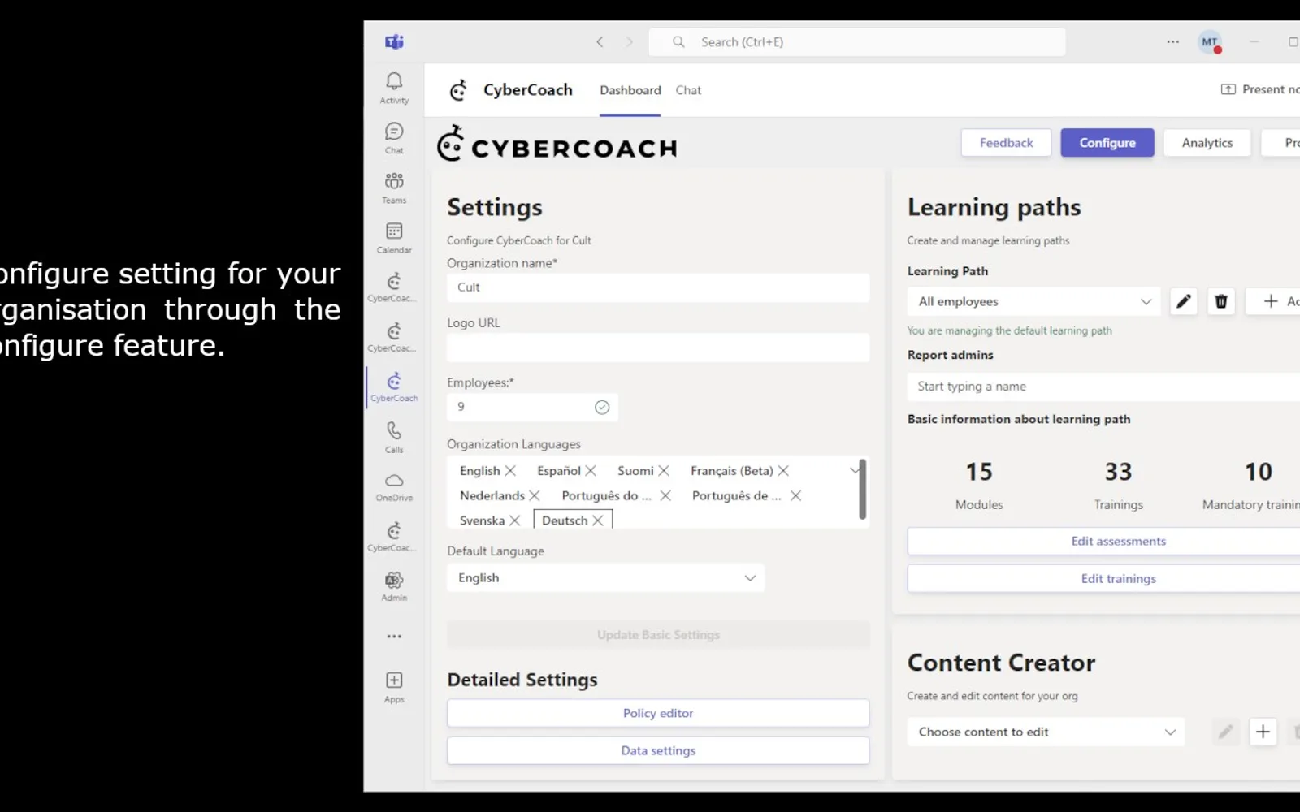Viewport: 1300px width, 812px height.
Task: Click the Organization name field
Action: [658, 287]
